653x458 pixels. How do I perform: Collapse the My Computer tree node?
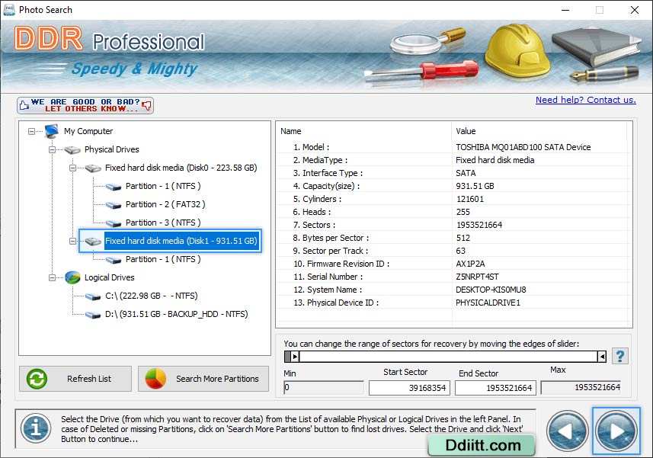(x=32, y=132)
